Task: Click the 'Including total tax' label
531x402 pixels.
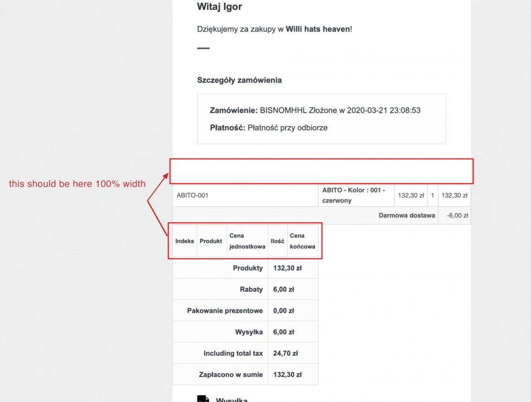Action: coord(233,354)
